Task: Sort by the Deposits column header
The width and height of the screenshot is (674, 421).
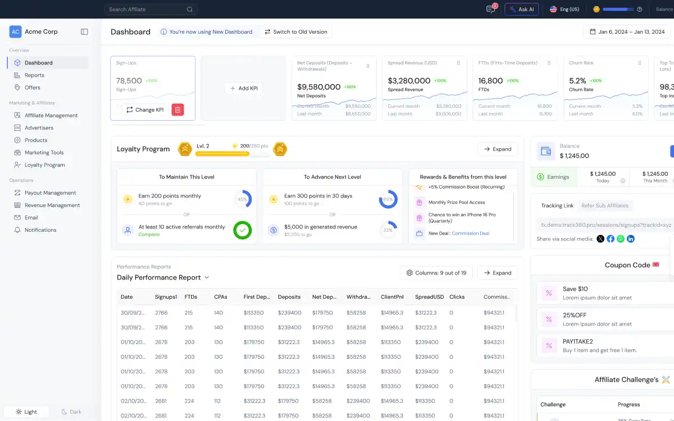Action: [x=289, y=297]
